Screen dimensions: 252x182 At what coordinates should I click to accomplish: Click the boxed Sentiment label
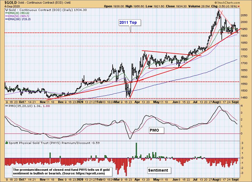coord(159,171)
